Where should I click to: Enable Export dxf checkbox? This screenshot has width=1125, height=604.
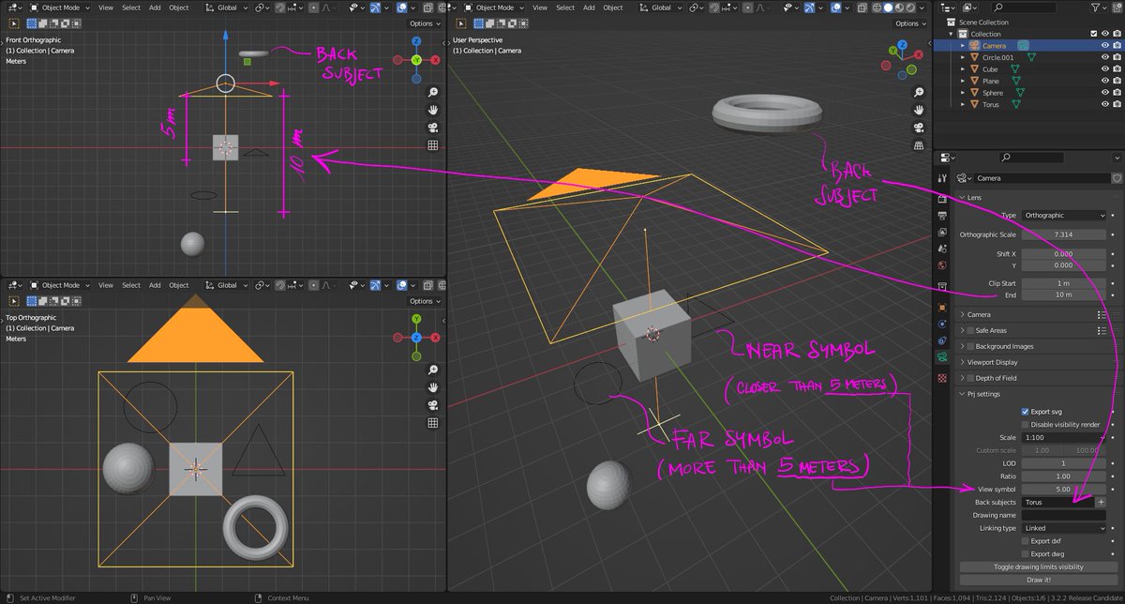[x=1025, y=541]
